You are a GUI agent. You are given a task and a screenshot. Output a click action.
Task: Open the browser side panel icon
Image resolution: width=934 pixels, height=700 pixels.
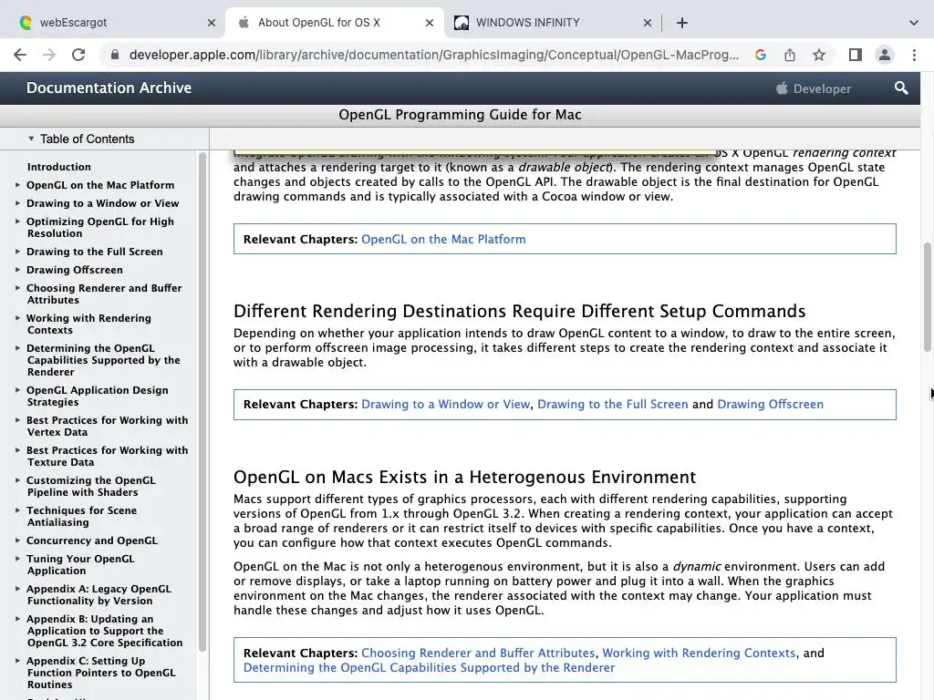[856, 55]
